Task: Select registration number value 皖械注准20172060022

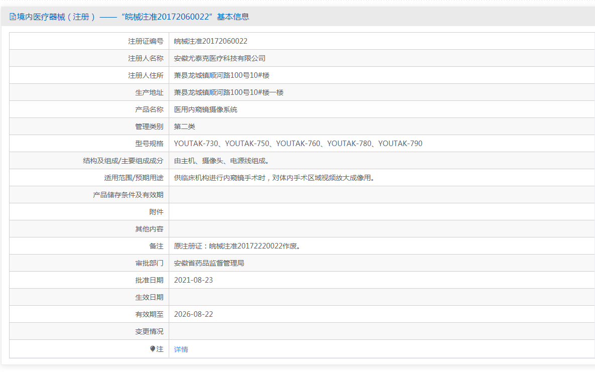Action: pyautogui.click(x=210, y=41)
